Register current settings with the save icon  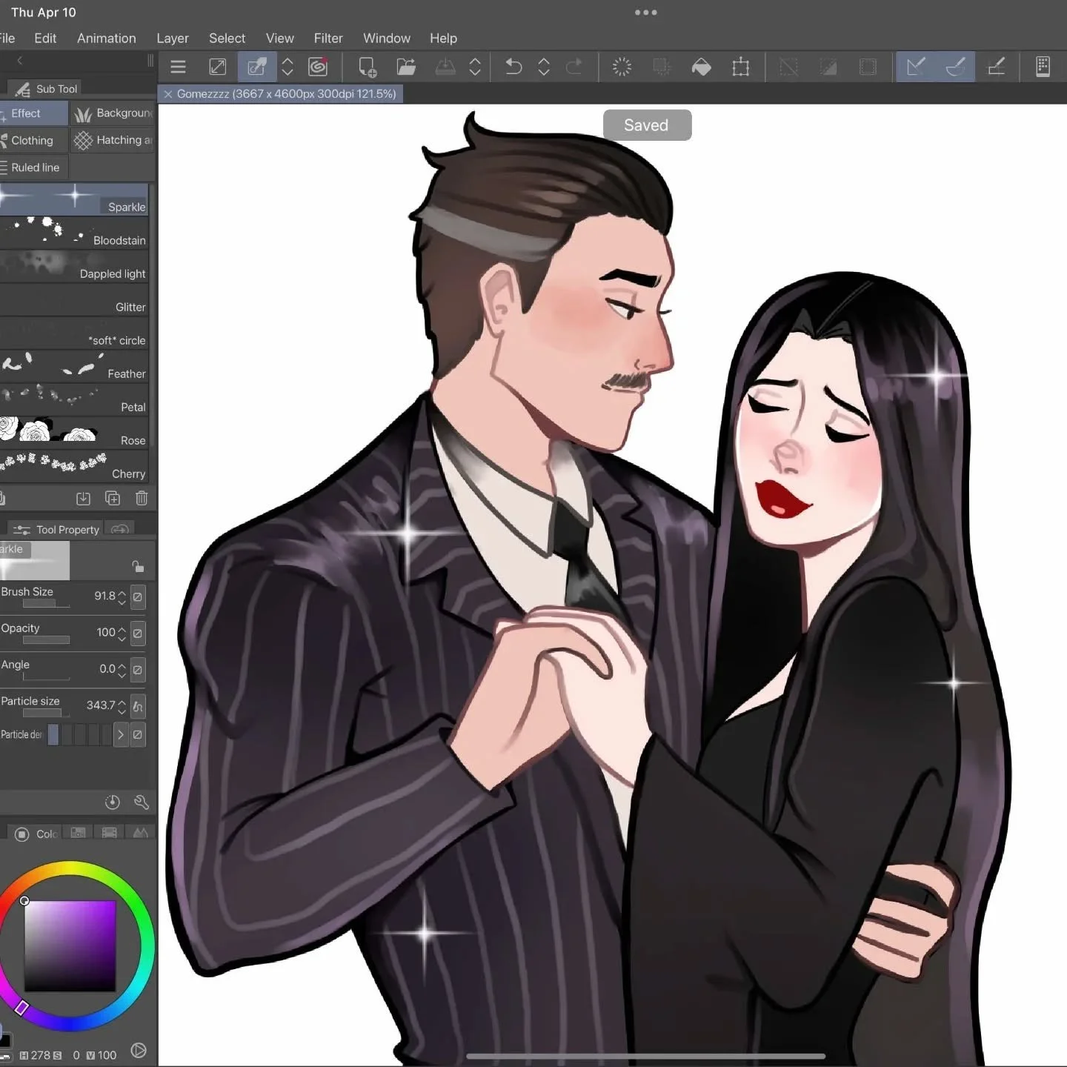[83, 498]
